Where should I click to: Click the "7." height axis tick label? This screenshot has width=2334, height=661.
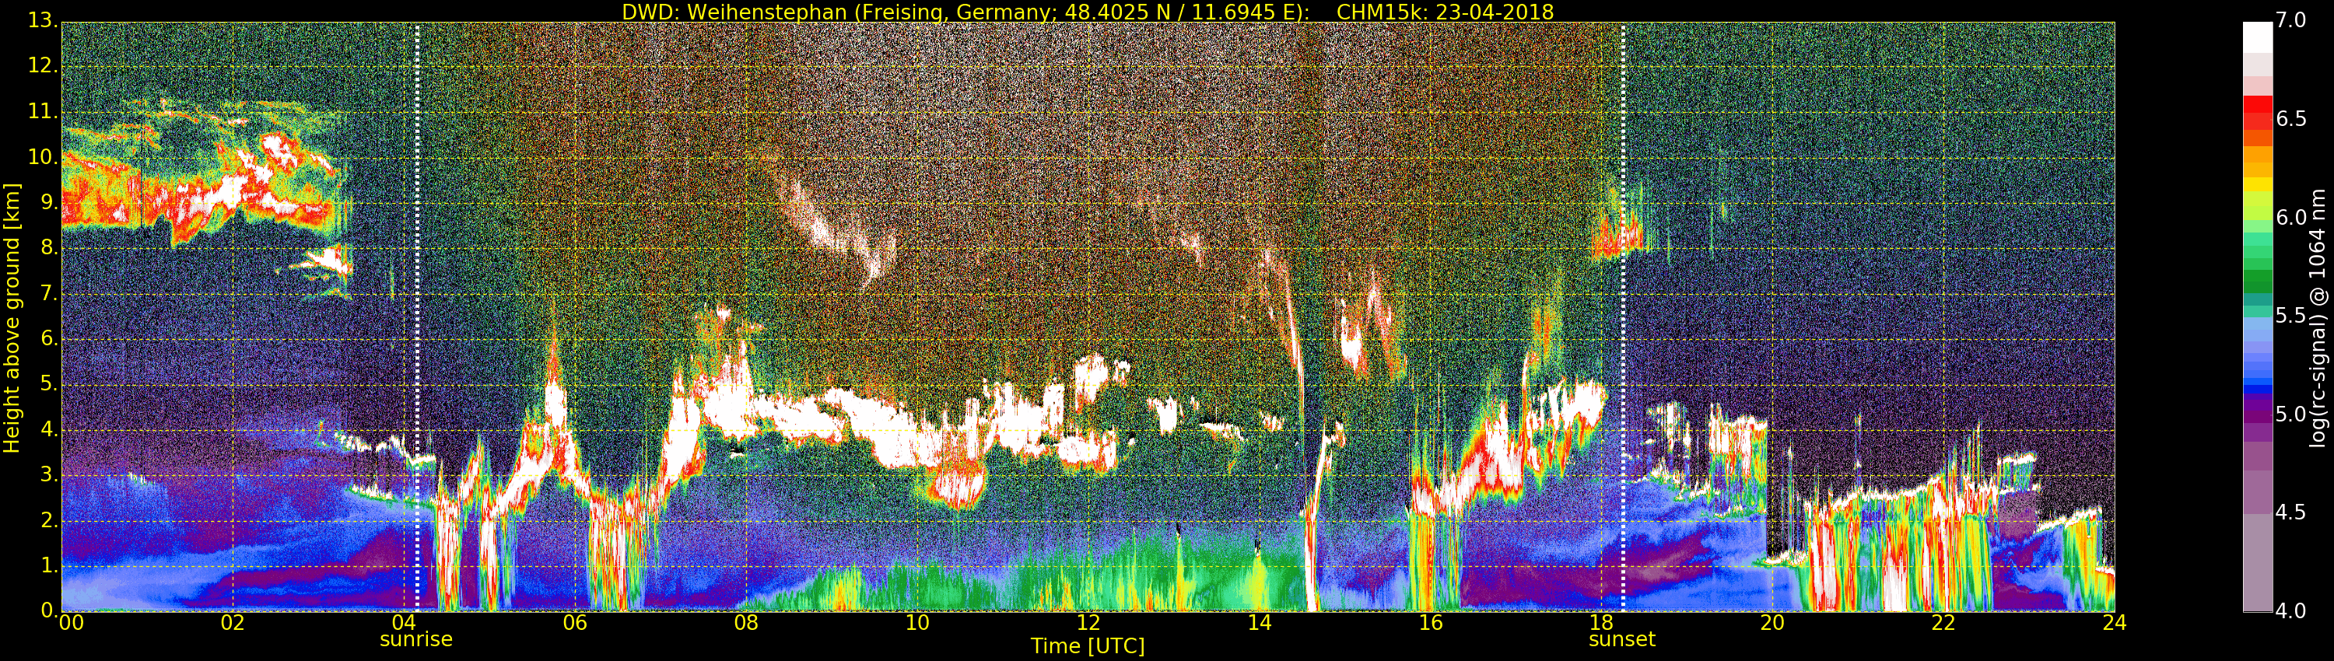pyautogui.click(x=49, y=293)
